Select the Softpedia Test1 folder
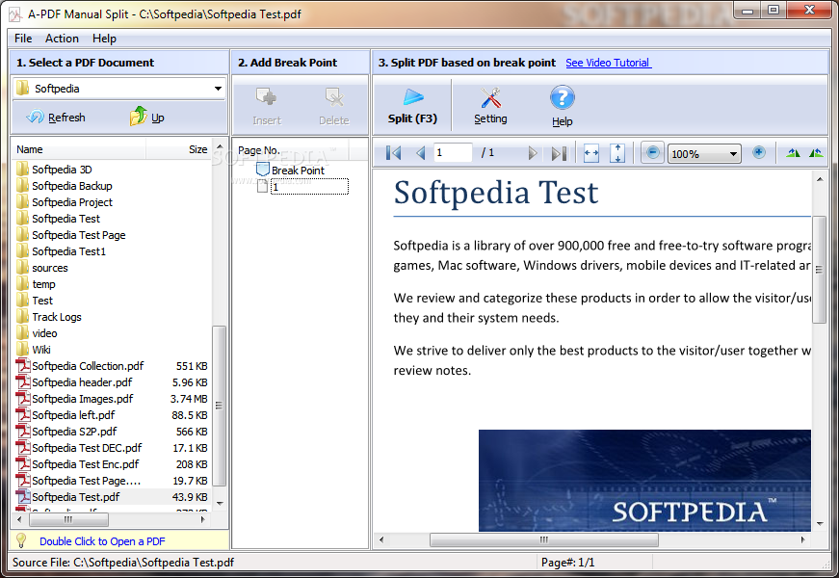Image resolution: width=839 pixels, height=578 pixels. [69, 251]
